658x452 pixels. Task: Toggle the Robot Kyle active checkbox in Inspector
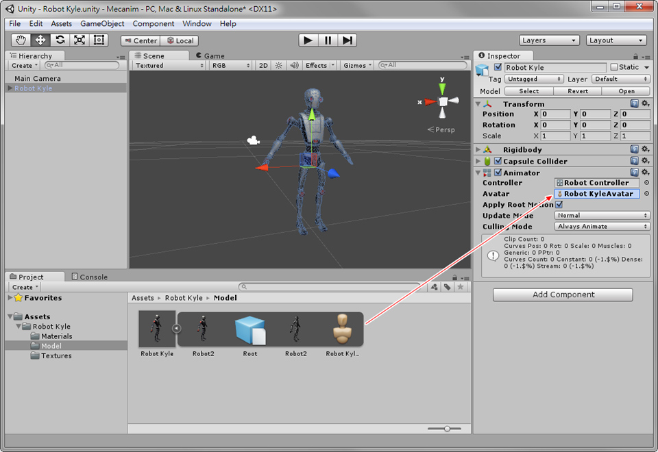pos(498,67)
